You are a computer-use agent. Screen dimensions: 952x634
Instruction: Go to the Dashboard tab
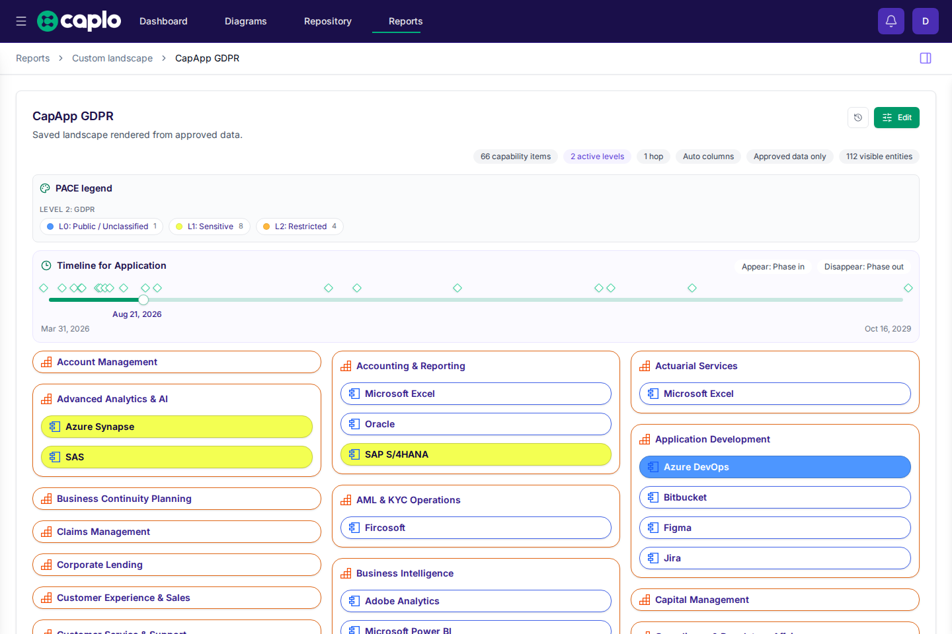tap(163, 21)
